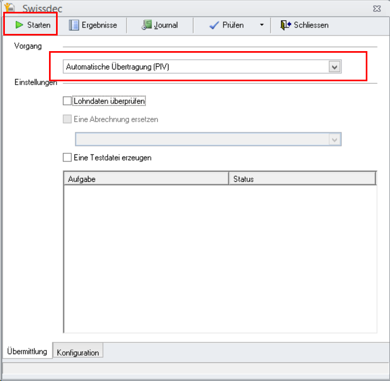Expand the Prüfen dropdown arrow
390x381 pixels.
pyautogui.click(x=262, y=25)
